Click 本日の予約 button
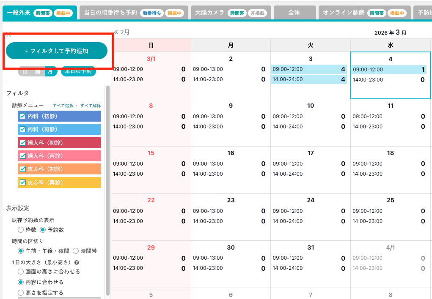The image size is (432, 299). [x=78, y=71]
